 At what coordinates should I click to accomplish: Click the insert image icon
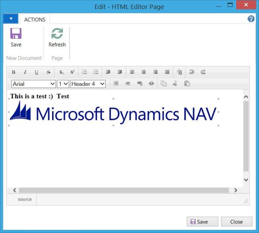pos(116,84)
